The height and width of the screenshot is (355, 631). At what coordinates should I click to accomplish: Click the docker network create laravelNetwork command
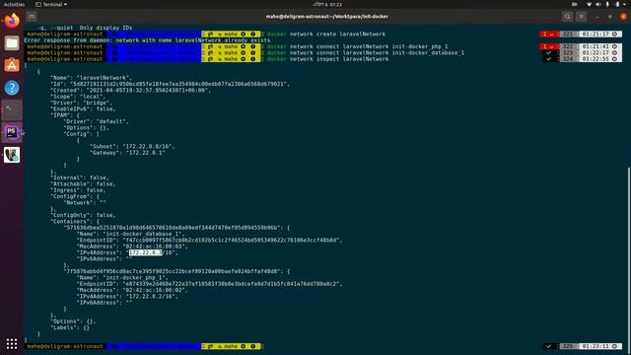(326, 35)
